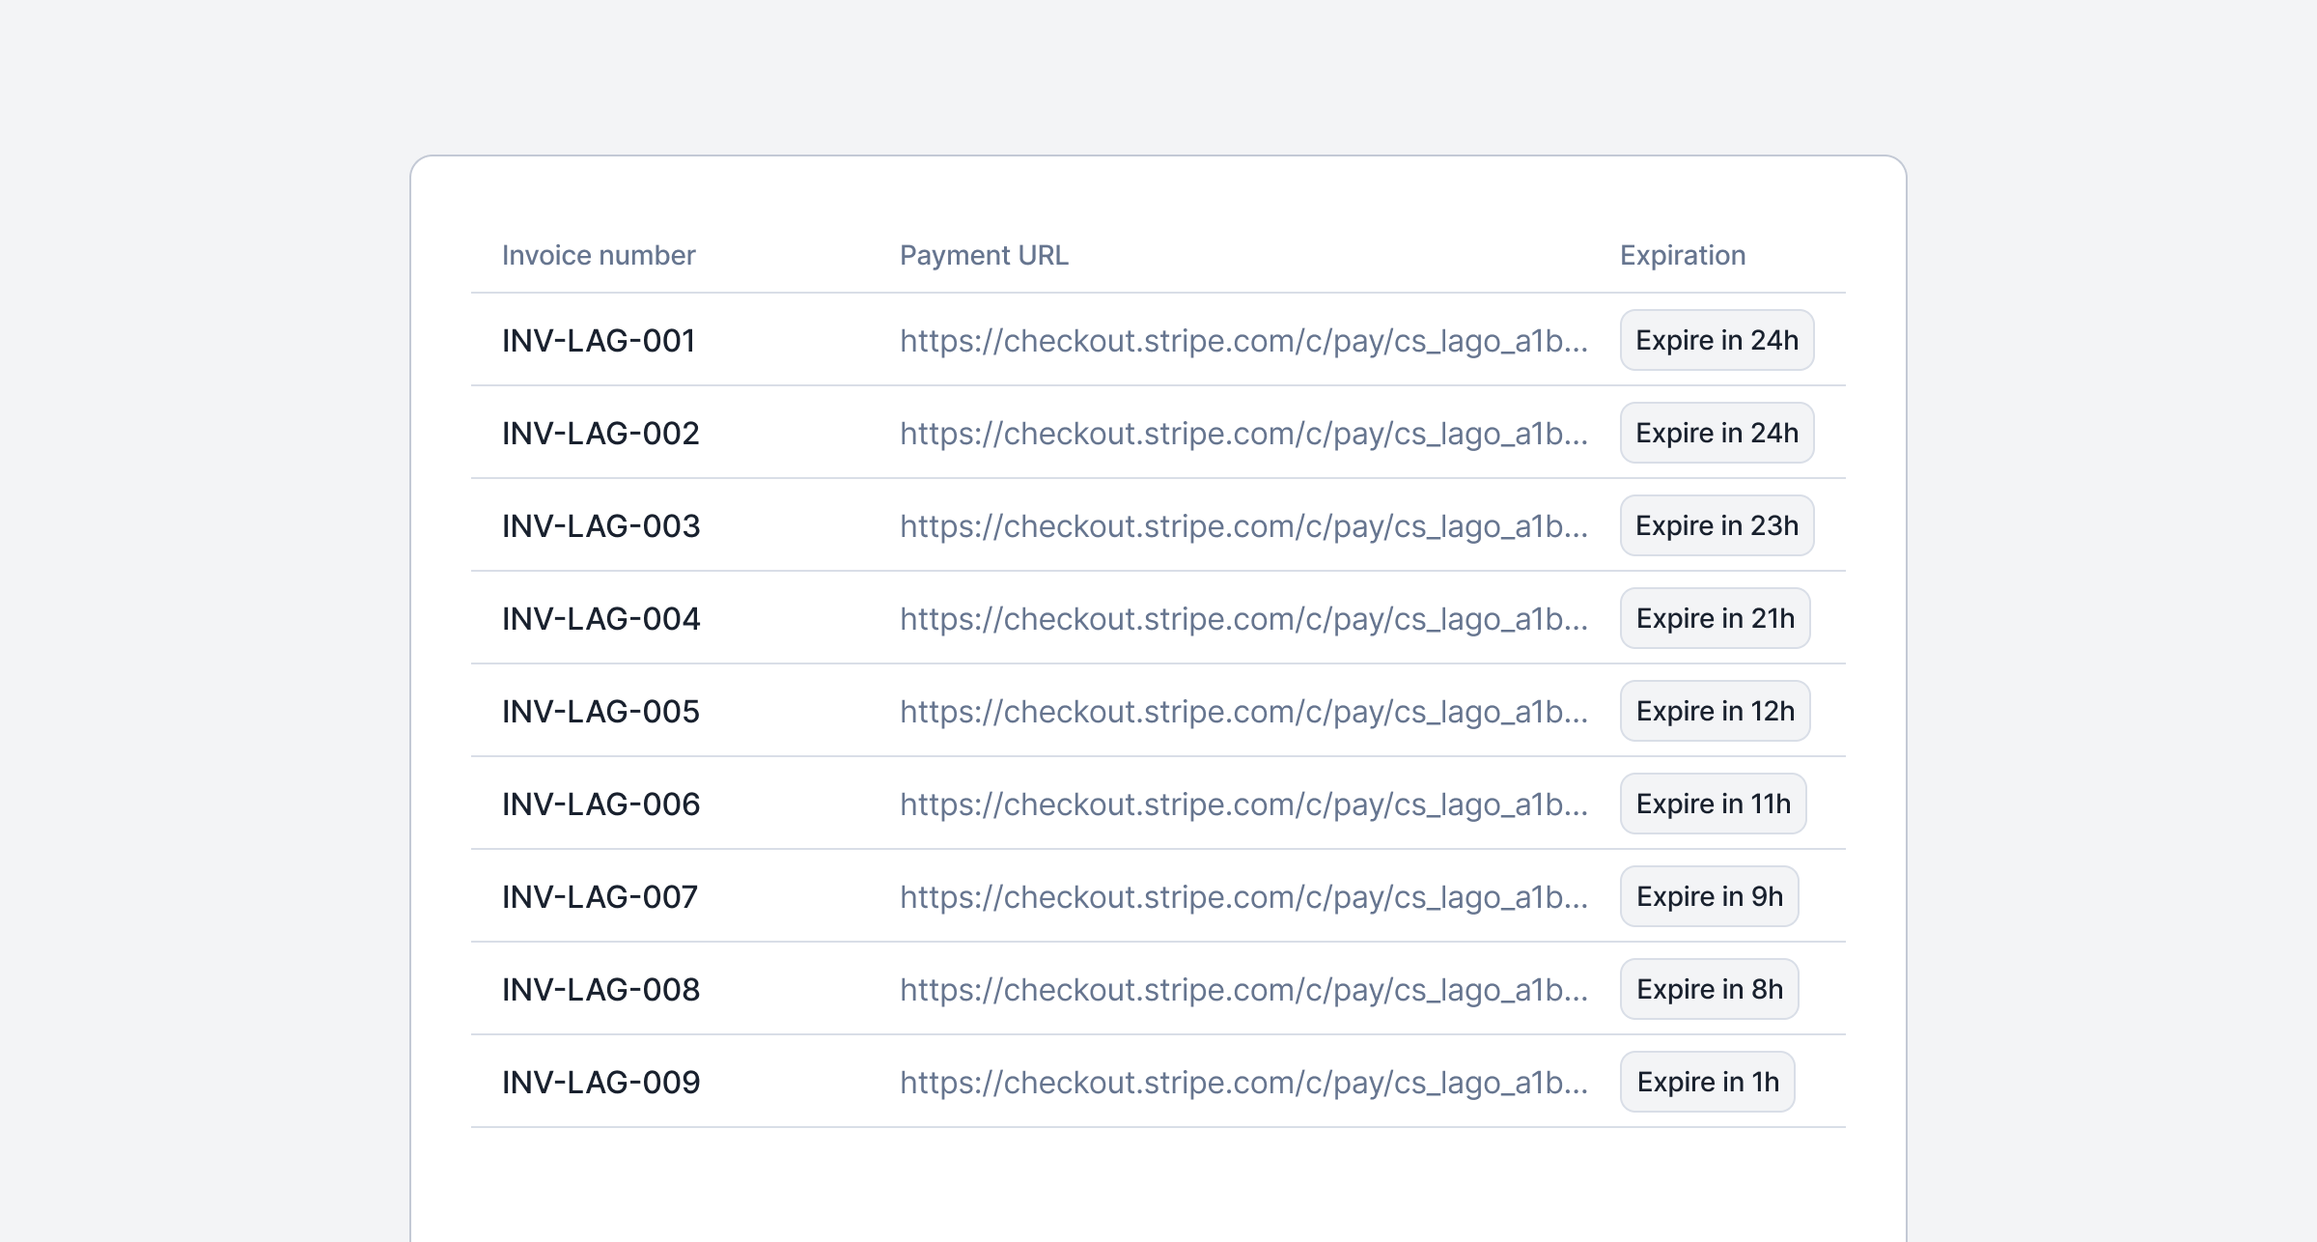Open payment URL for INV-LAG-008
The width and height of the screenshot is (2317, 1242).
click(1243, 990)
